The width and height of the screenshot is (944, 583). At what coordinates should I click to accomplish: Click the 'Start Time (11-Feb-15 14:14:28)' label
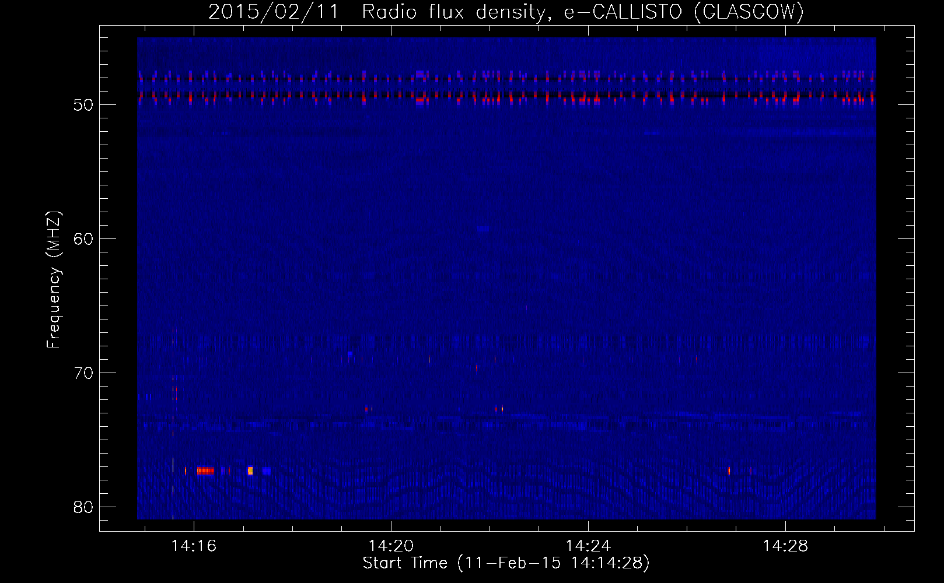tap(506, 563)
